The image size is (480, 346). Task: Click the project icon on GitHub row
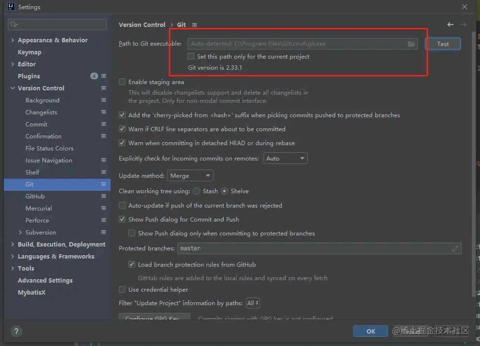coord(103,196)
